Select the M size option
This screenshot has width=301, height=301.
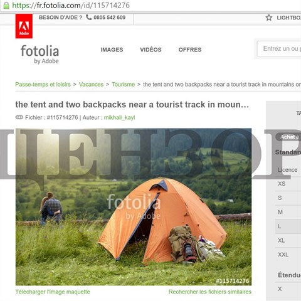pyautogui.click(x=288, y=212)
